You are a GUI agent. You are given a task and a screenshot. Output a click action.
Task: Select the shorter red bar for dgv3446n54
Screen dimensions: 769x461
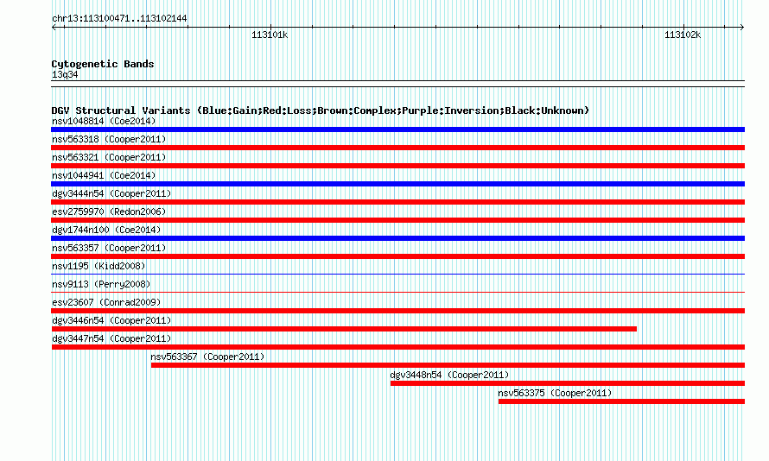(x=344, y=329)
